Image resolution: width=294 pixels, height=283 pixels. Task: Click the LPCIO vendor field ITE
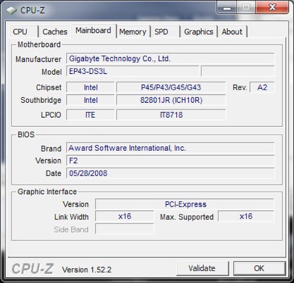point(90,114)
